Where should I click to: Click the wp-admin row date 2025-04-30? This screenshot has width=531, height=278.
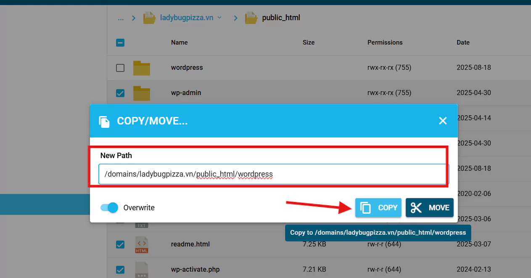point(474,93)
